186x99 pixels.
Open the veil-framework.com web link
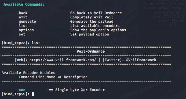(63, 60)
